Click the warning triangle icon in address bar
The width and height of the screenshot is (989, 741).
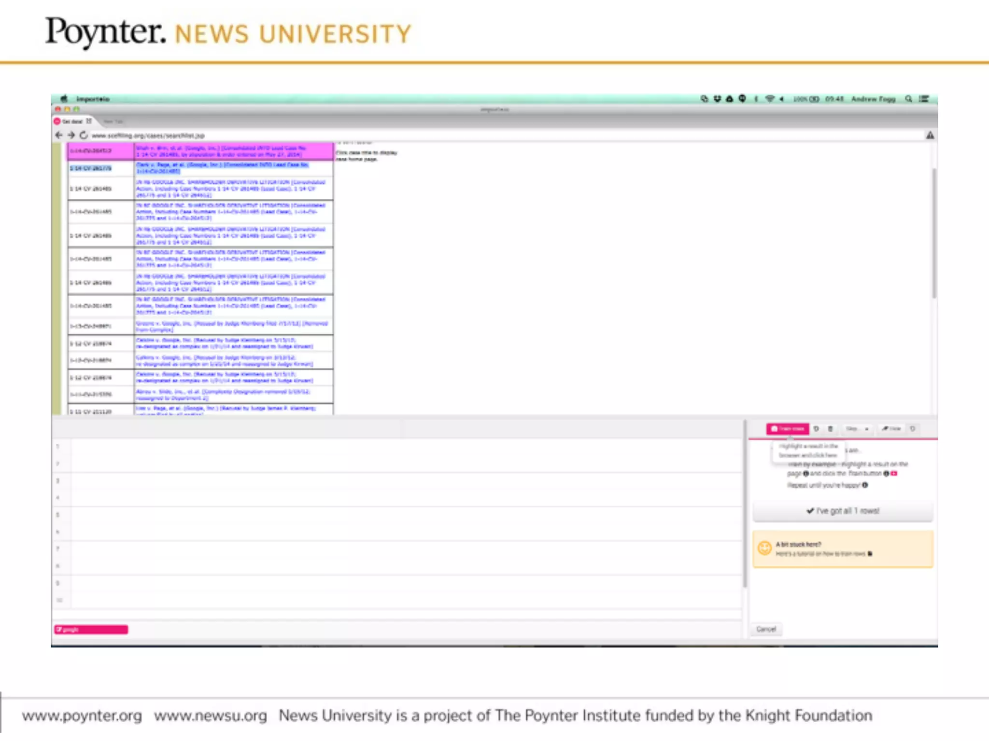930,135
